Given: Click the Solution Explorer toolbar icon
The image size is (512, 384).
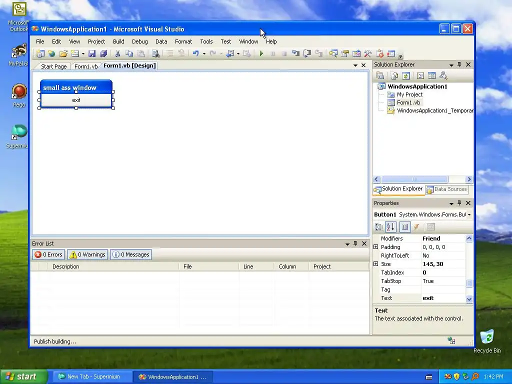Looking at the screenshot, I should 333,53.
